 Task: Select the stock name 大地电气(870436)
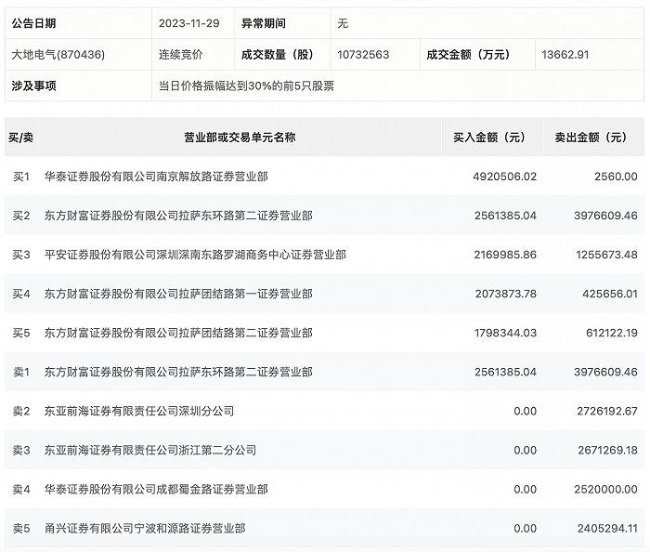click(58, 54)
